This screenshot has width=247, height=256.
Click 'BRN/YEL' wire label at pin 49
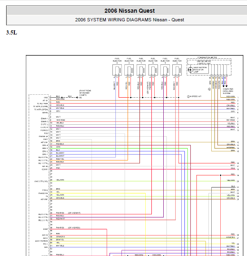click(60, 240)
